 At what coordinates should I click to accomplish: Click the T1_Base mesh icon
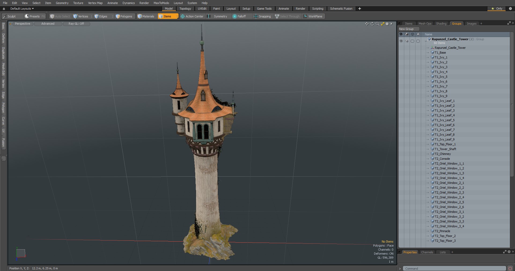[432, 53]
